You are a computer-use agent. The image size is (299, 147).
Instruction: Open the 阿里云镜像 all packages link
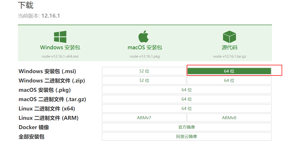(x=187, y=136)
